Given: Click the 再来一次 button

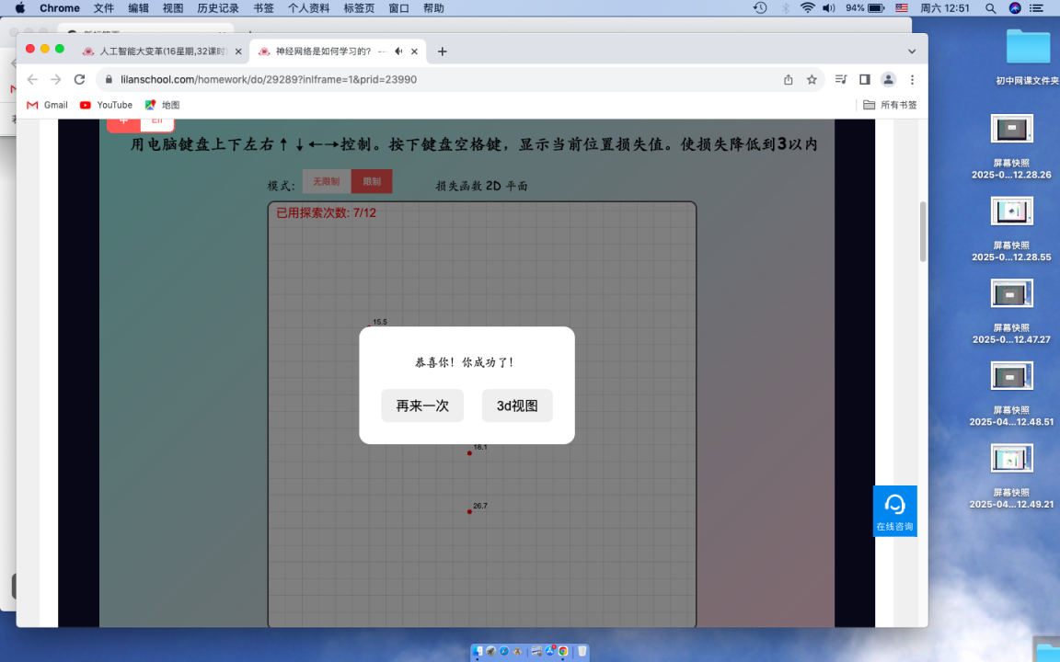Looking at the screenshot, I should tap(422, 405).
